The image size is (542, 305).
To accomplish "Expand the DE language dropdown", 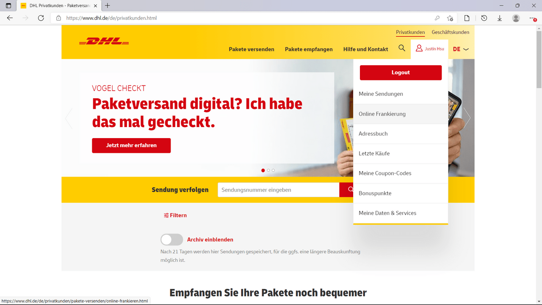I will 461,49.
